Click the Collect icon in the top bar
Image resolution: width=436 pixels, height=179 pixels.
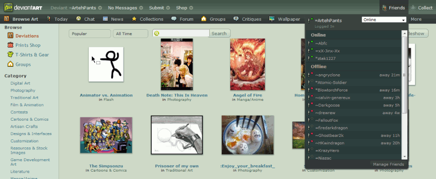[x=413, y=8]
